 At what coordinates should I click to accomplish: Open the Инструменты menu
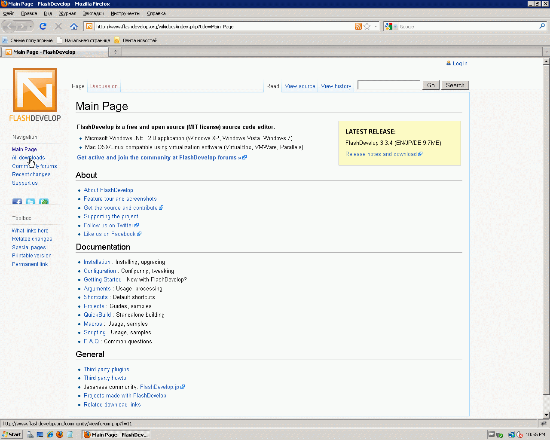125,13
